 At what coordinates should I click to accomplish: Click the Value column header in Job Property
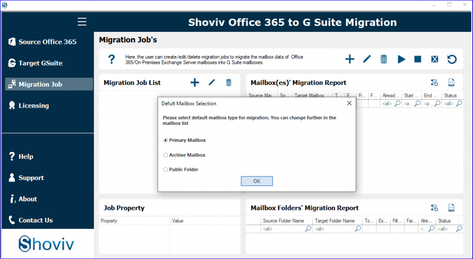point(206,221)
